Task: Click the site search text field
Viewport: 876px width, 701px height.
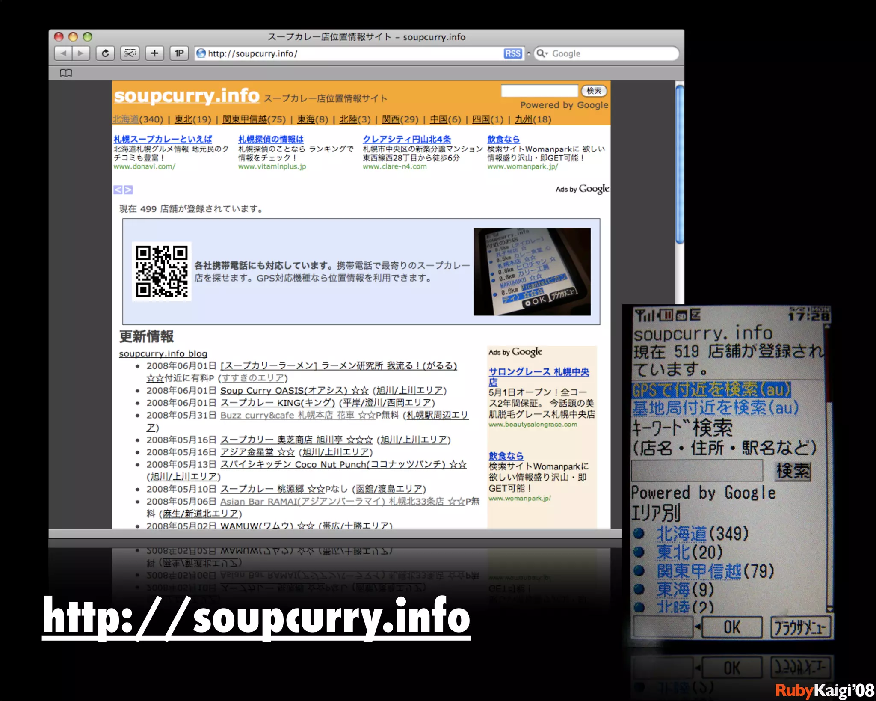Action: click(x=539, y=91)
